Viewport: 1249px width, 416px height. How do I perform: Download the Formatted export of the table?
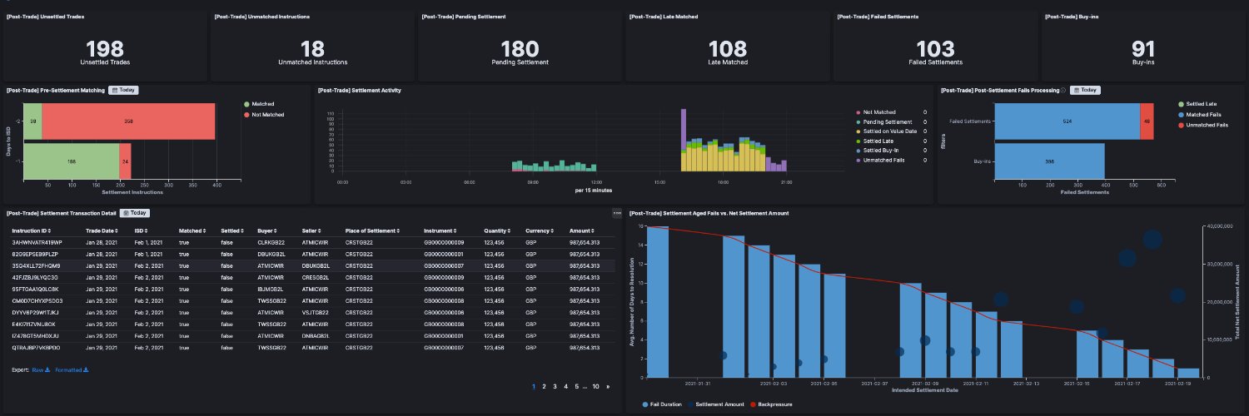(x=72, y=369)
